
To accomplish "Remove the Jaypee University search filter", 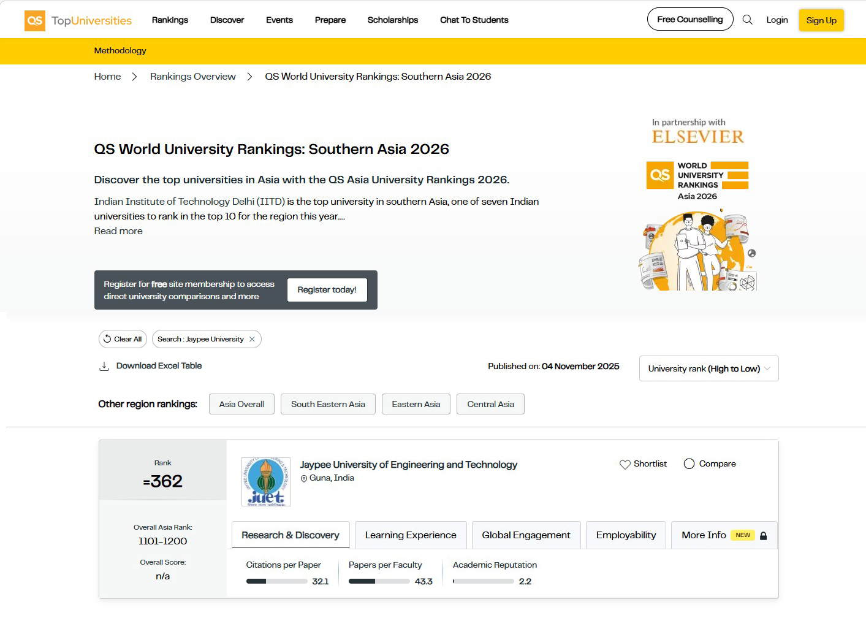I will tap(252, 339).
